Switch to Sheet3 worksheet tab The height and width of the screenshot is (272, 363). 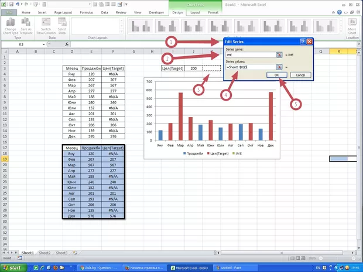(x=61, y=253)
